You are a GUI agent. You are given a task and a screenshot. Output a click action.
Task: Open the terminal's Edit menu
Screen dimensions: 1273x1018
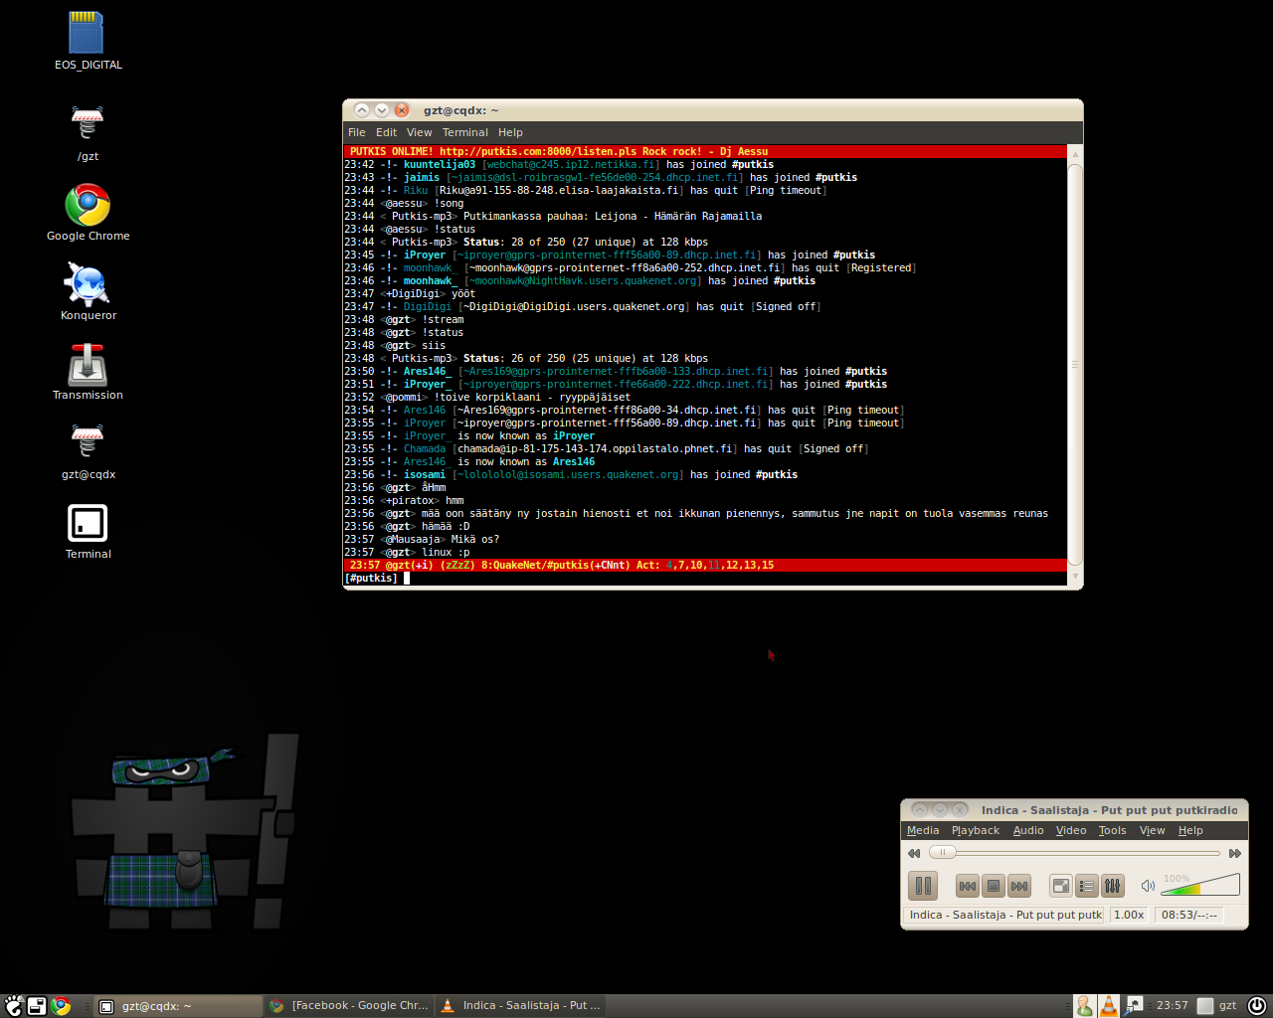click(386, 132)
